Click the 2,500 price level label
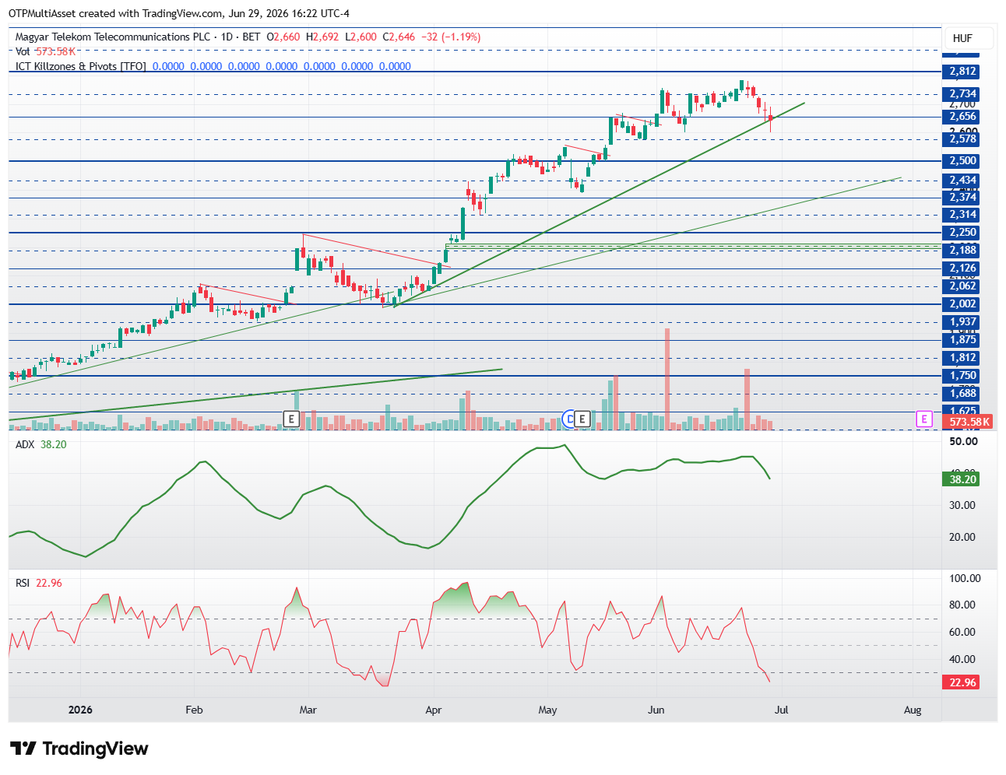Screen dimensions: 1006x775 962,161
